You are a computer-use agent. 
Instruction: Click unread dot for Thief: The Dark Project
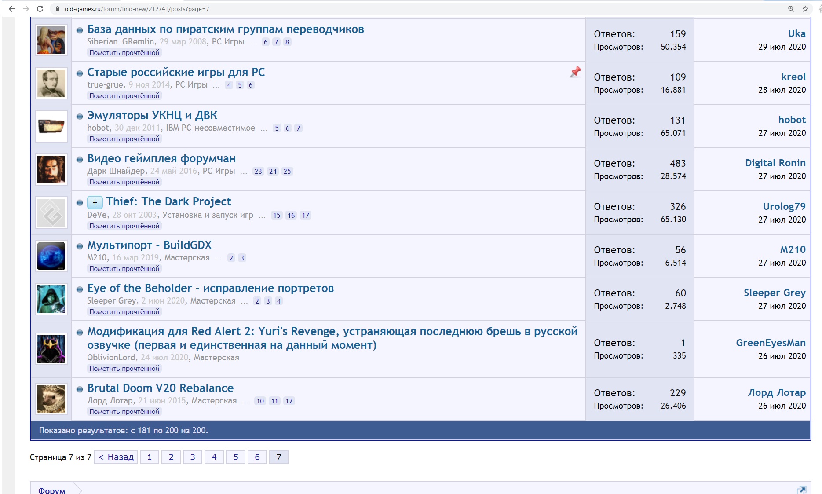click(80, 203)
